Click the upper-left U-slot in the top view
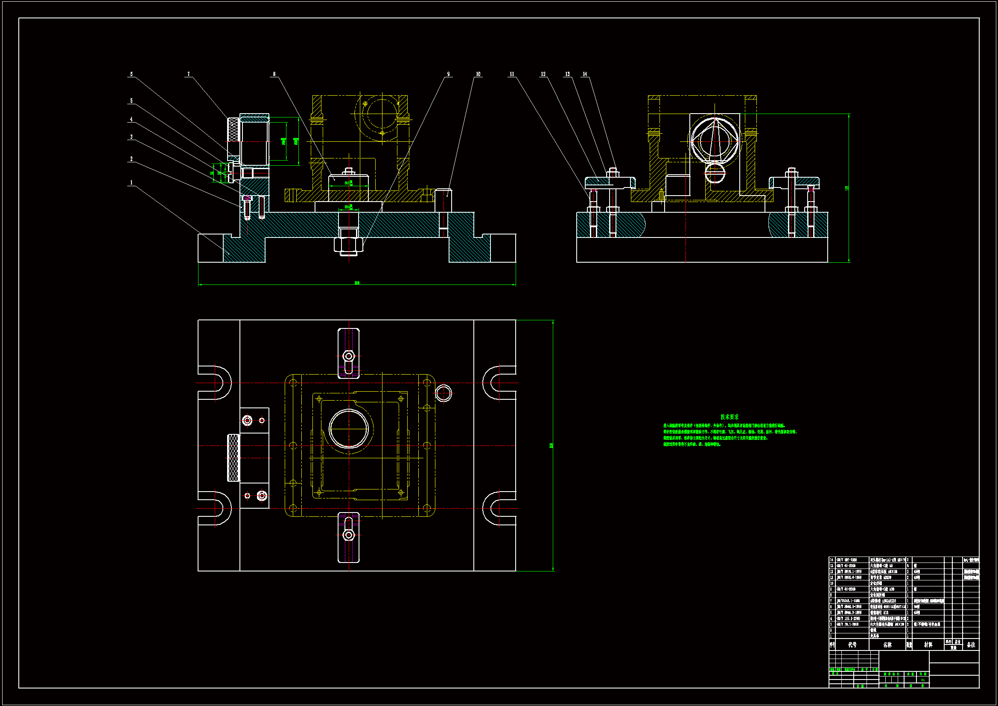The image size is (998, 706). (216, 383)
